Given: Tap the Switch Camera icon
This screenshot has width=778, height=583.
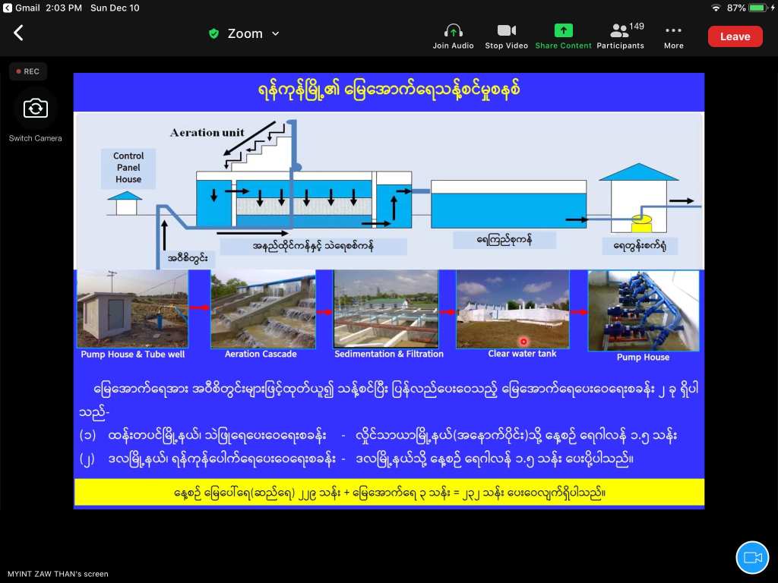Looking at the screenshot, I should (35, 109).
